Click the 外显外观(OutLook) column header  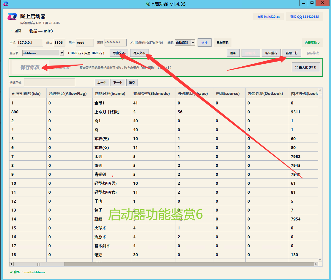267,93
